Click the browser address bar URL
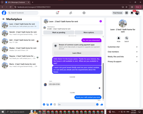Image resolution: width=143 pixels, height=114 pixels. tap(34, 7)
